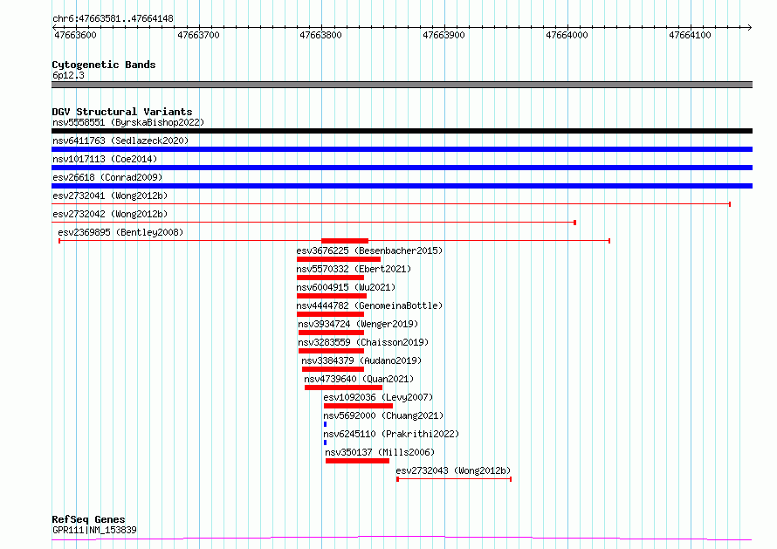777x549 pixels.
Task: Select the blue nsv6411763 Sedlazeck2020 variant bar
Action: [402, 149]
